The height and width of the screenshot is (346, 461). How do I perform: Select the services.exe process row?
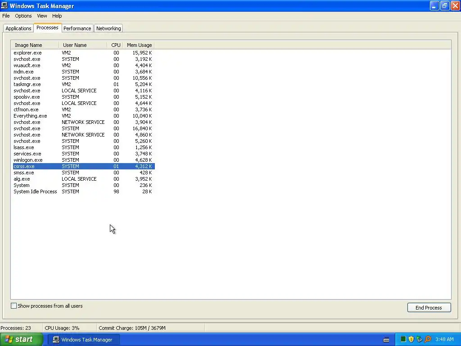pyautogui.click(x=83, y=154)
